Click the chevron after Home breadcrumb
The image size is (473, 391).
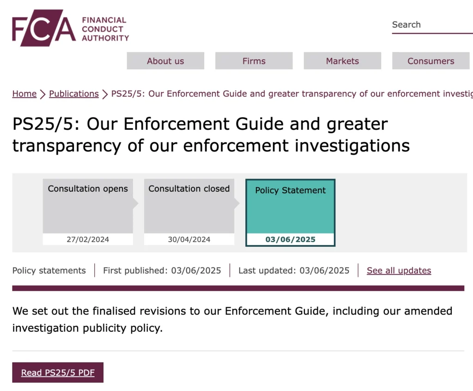pyautogui.click(x=43, y=94)
